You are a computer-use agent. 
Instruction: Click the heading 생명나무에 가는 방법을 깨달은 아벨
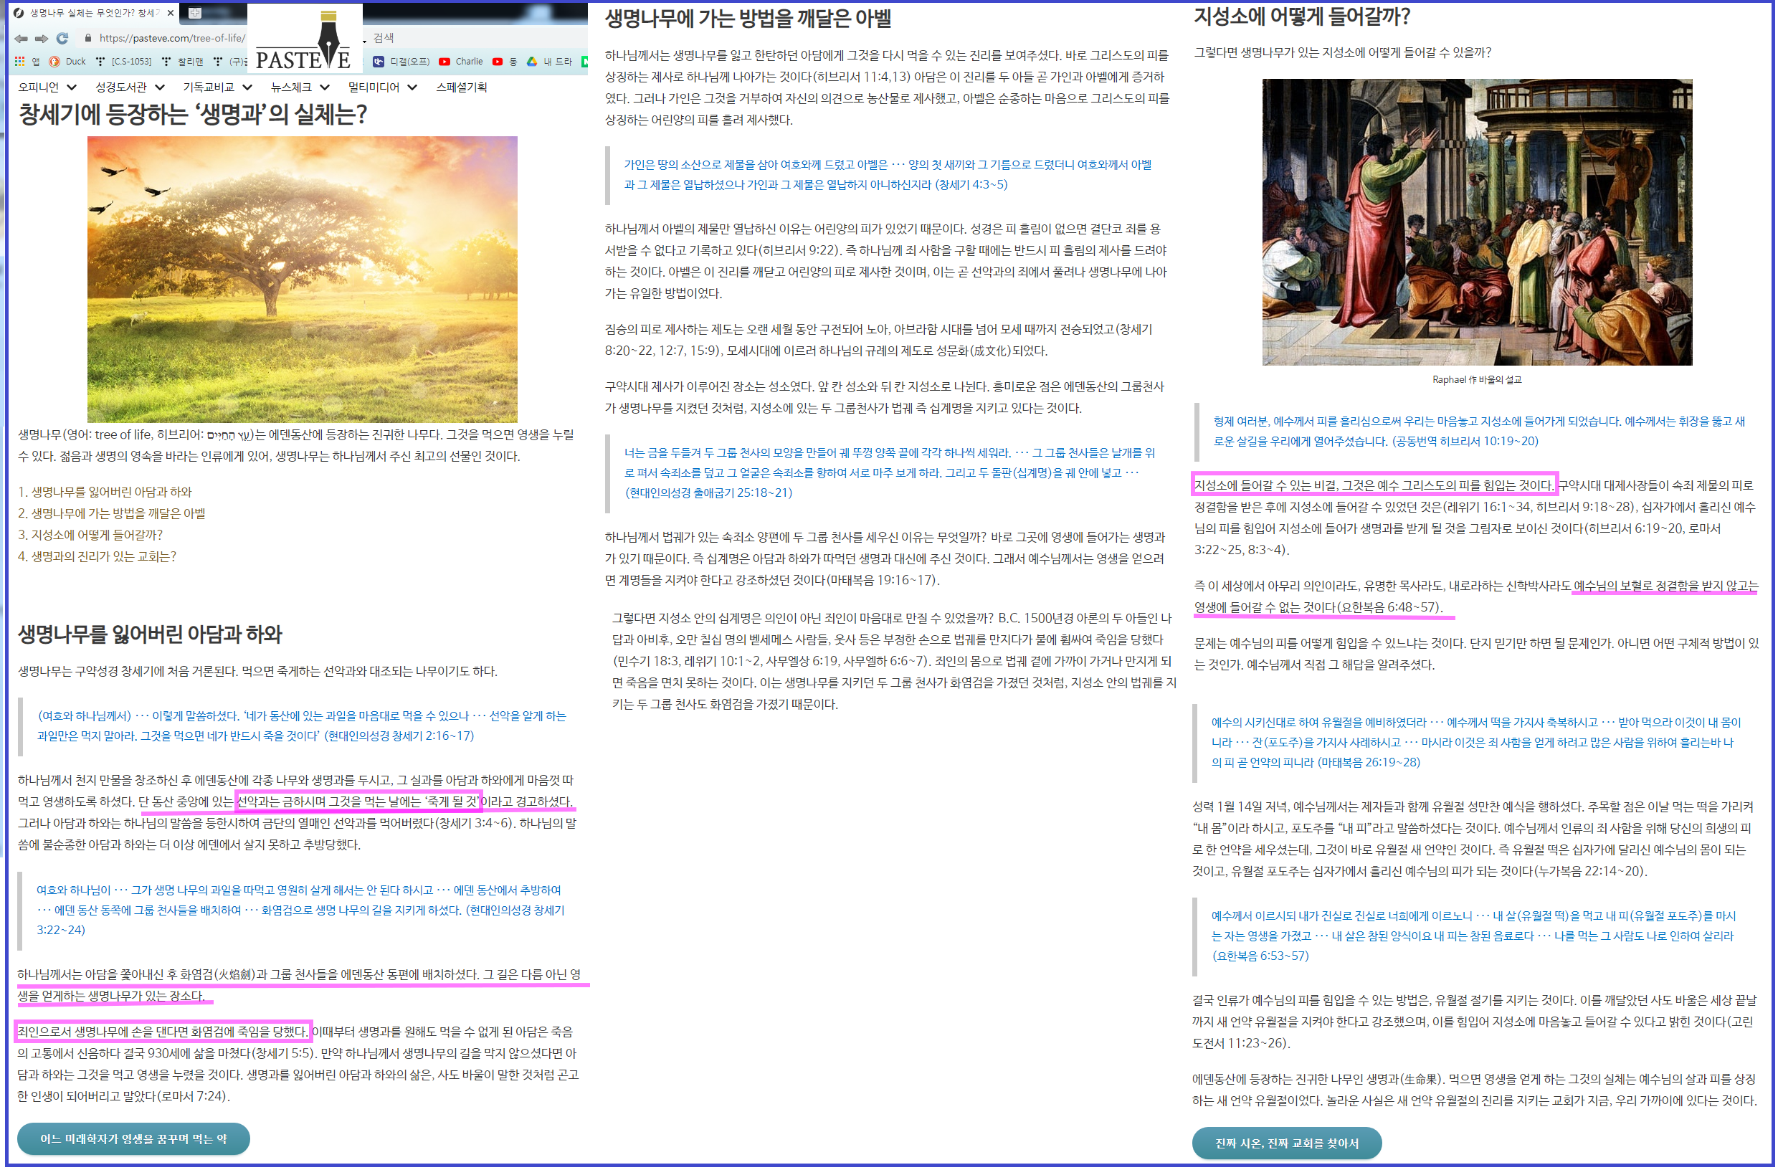click(x=748, y=17)
